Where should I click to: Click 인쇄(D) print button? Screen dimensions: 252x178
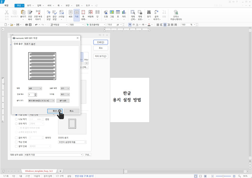click(x=100, y=42)
